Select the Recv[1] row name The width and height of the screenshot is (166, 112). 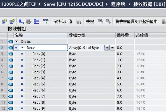[39, 60]
